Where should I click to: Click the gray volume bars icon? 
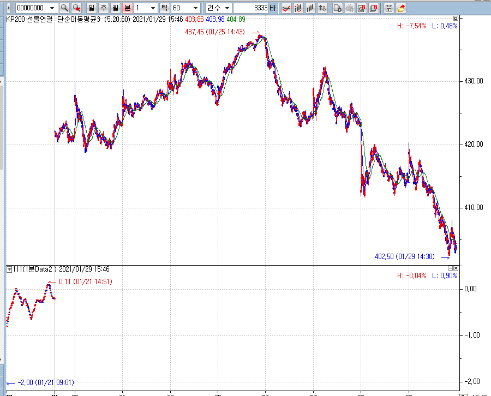pyautogui.click(x=310, y=8)
